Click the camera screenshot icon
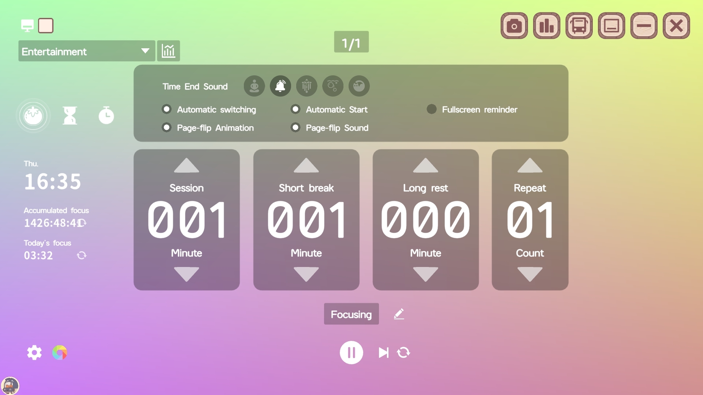 514,26
